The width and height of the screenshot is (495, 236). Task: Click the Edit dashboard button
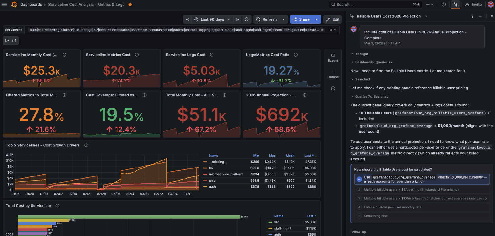pyautogui.click(x=333, y=19)
